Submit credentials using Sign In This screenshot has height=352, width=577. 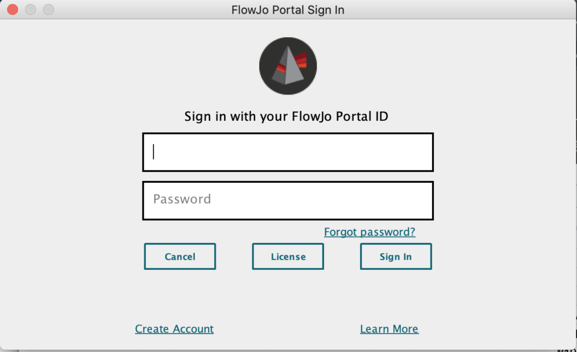396,256
